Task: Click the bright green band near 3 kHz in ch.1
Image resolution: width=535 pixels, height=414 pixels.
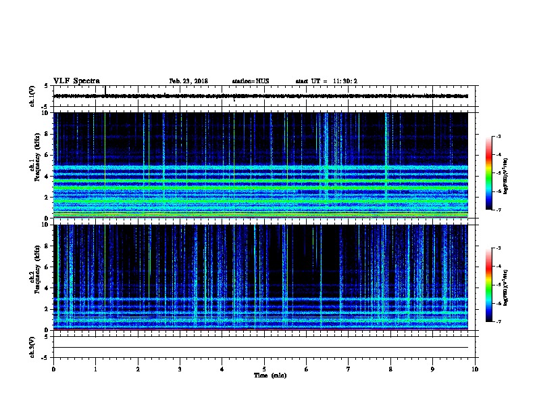Action: 261,187
